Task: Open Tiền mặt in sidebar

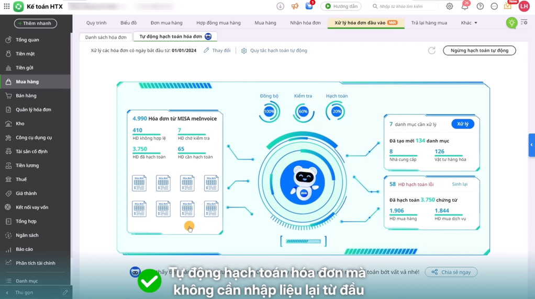Action: [x=36, y=54]
